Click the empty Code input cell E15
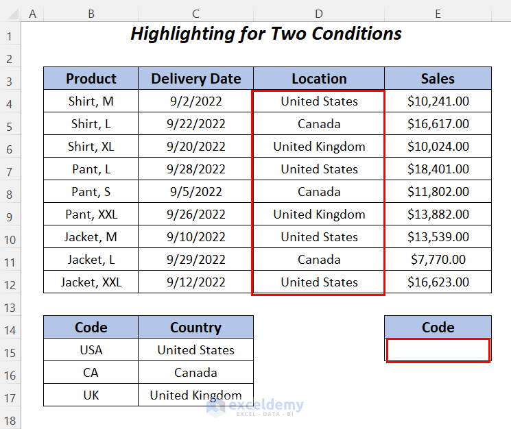This screenshot has height=429, width=511. (x=438, y=350)
